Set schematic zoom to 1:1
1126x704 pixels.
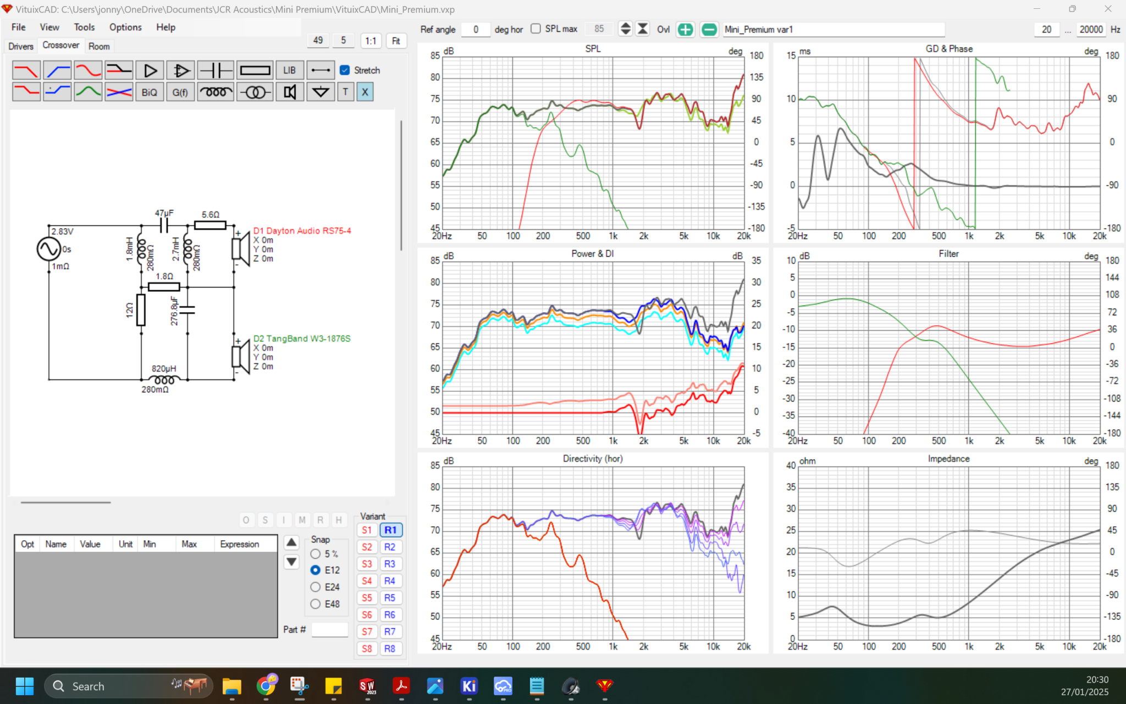(x=371, y=41)
